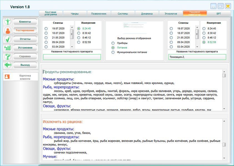Click the Мучные category heading
234x166 pixels.
(50, 157)
